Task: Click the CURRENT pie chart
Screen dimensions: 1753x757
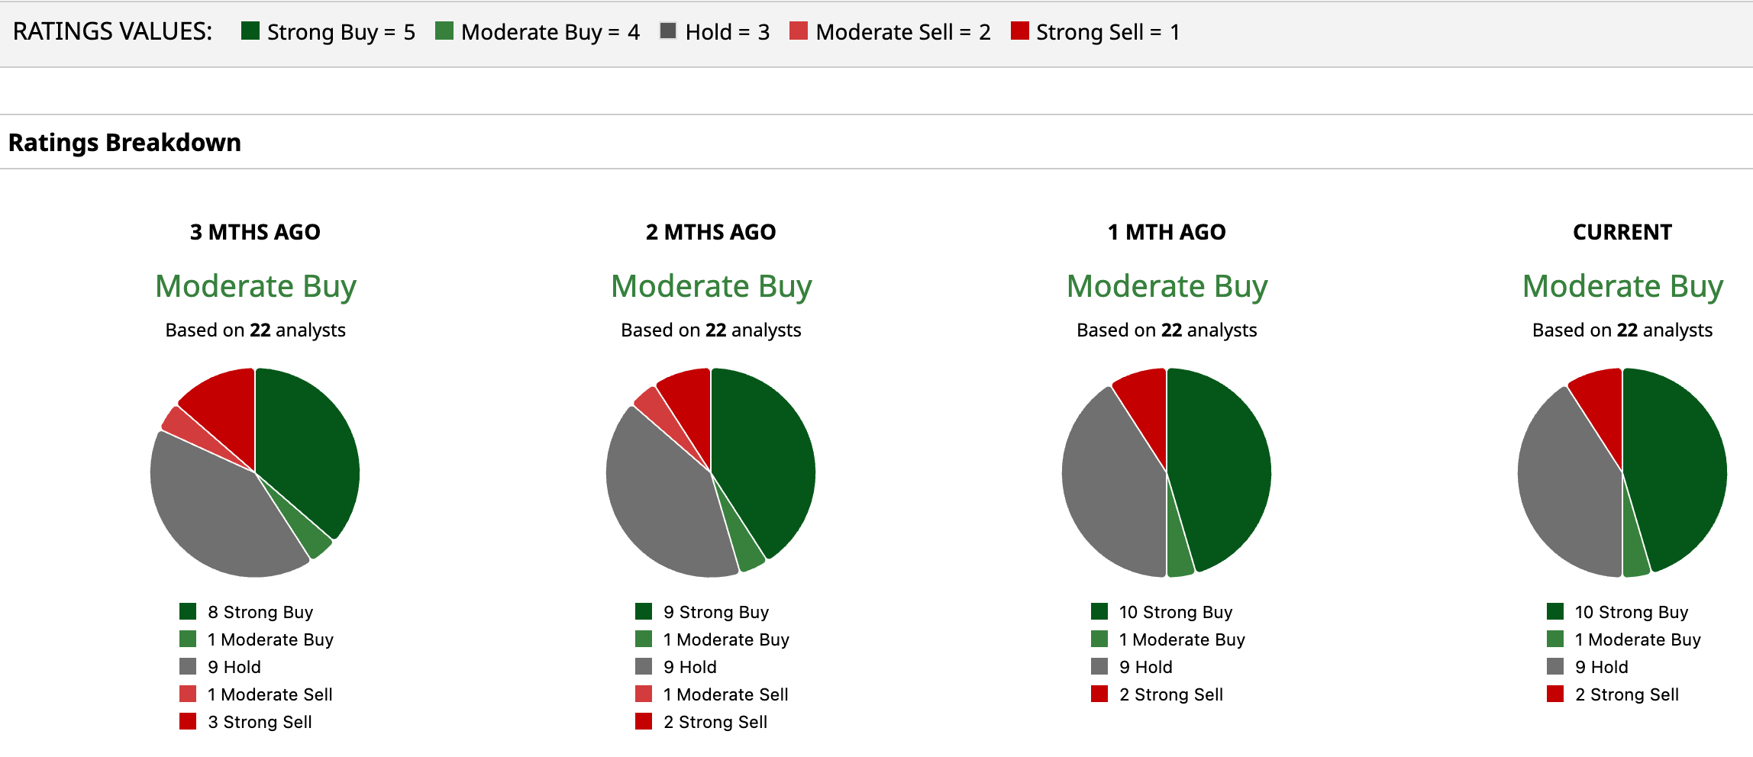Action: (1622, 472)
